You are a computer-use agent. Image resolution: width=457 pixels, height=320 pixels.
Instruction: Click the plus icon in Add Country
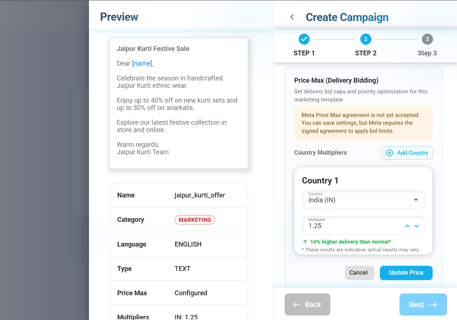pyautogui.click(x=389, y=153)
